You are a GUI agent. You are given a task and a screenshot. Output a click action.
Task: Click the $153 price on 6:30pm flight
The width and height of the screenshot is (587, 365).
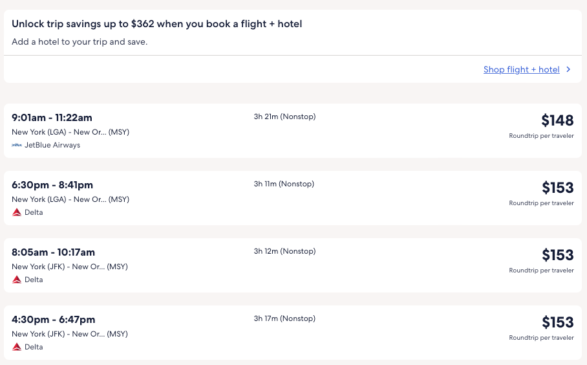coord(557,188)
